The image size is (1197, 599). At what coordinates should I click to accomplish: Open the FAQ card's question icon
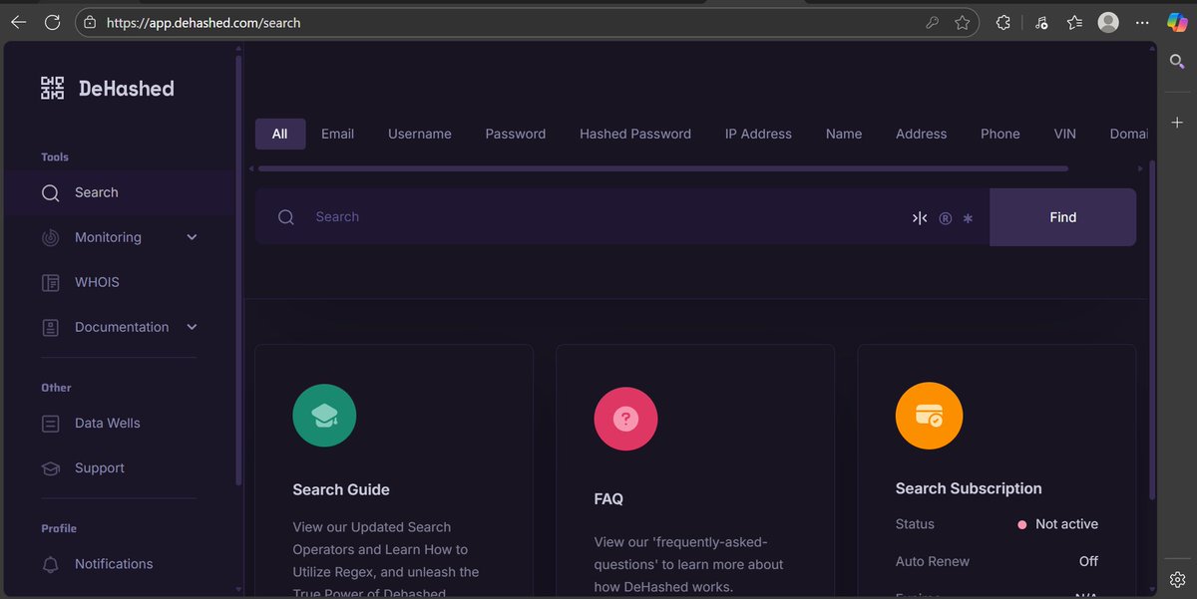coord(625,419)
